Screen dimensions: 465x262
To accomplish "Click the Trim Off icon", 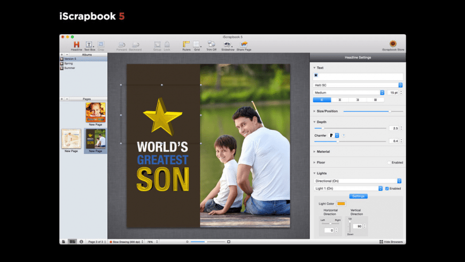I will (211, 44).
